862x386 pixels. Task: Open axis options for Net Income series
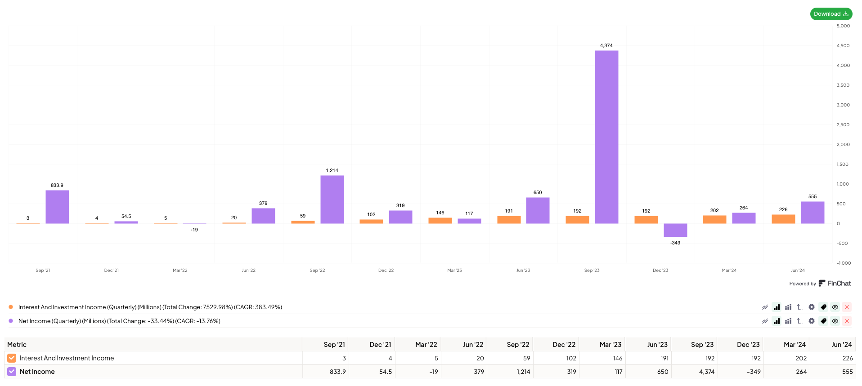click(799, 321)
